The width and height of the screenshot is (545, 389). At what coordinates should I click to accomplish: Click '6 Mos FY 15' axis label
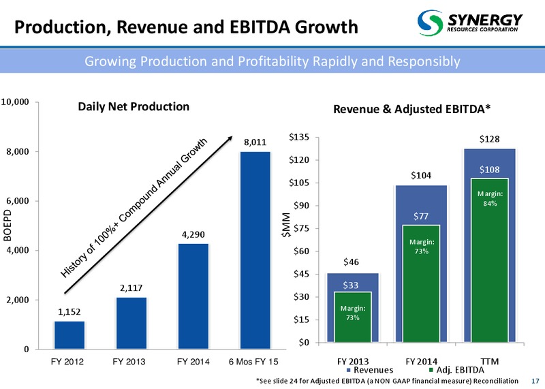pyautogui.click(x=253, y=362)
